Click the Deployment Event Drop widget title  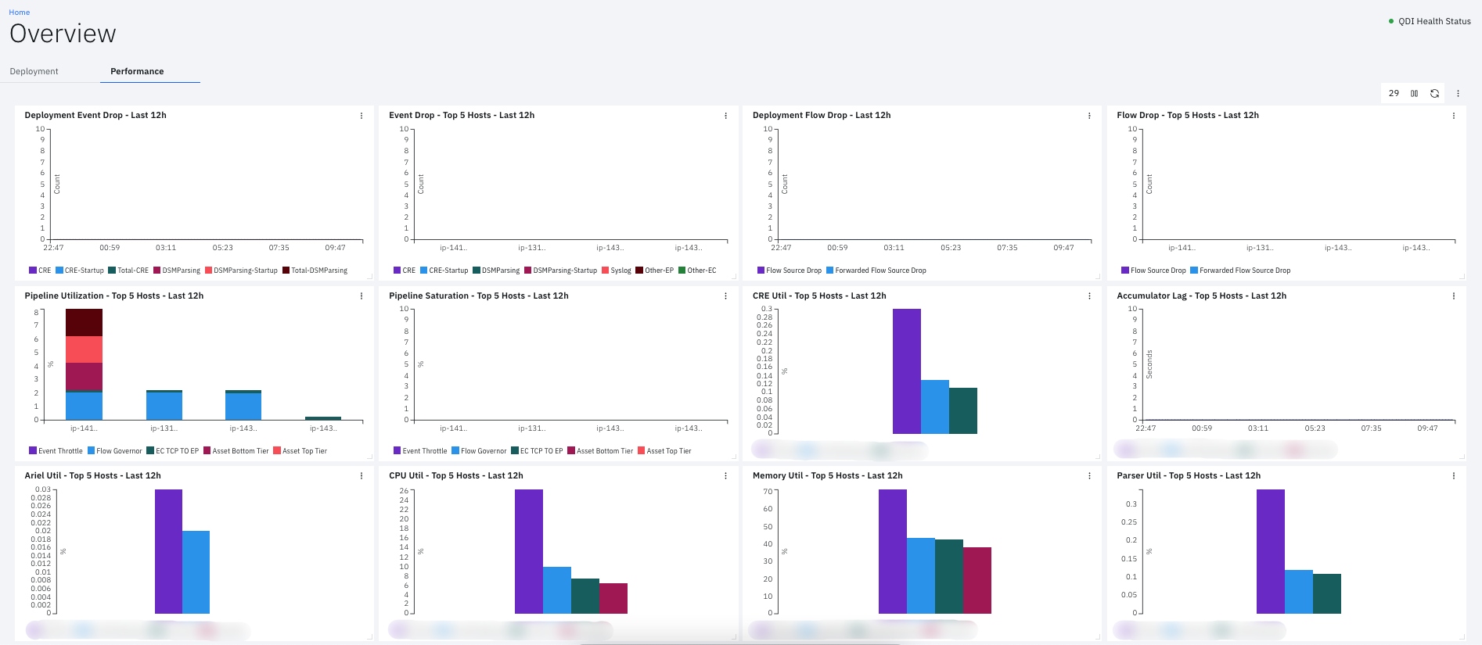point(95,115)
